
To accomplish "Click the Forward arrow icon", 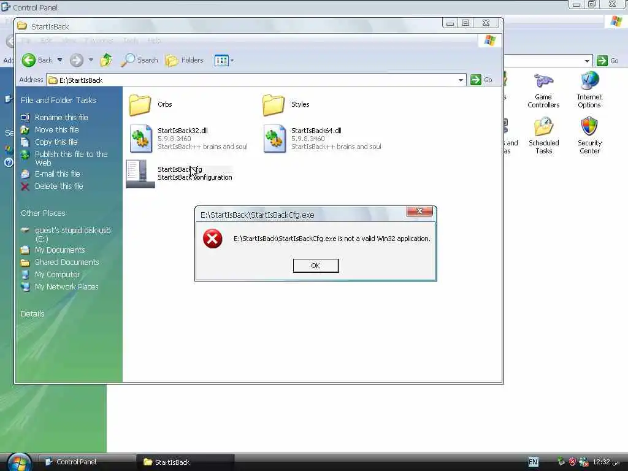I will 77,61.
